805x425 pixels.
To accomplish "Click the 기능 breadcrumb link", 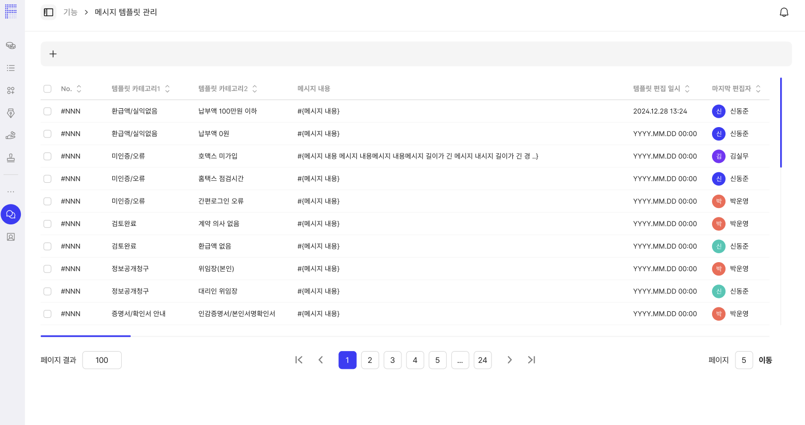I will click(71, 12).
